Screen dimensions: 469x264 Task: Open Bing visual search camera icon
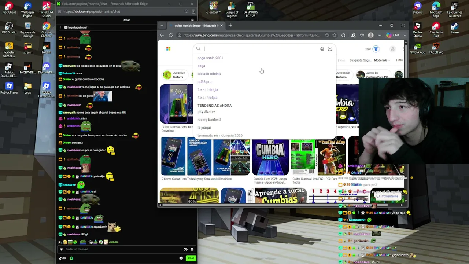coord(330,49)
